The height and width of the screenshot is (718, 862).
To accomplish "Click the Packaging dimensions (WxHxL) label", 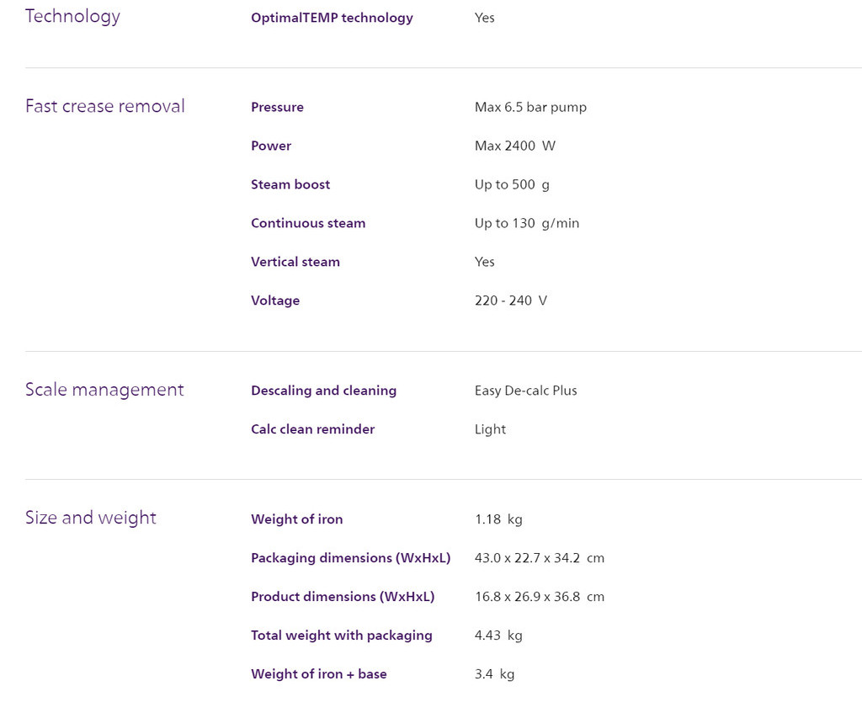I will click(351, 558).
